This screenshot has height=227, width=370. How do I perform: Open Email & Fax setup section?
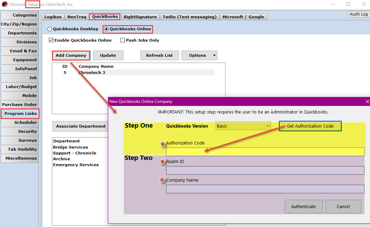point(20,51)
